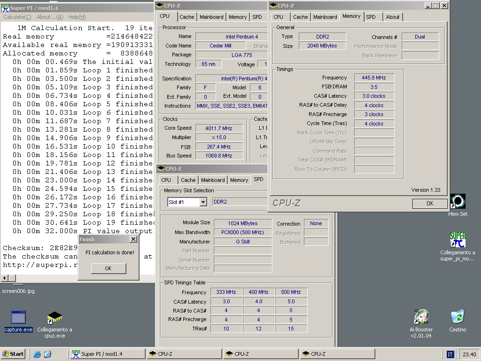Image resolution: width=481 pixels, height=361 pixels.
Task: Open the Help(H) menu in Super PI
Action: [77, 17]
